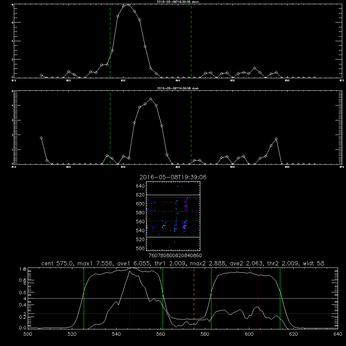Click the solid green boundary line near 561
The image size is (346, 346).
click(x=163, y=298)
